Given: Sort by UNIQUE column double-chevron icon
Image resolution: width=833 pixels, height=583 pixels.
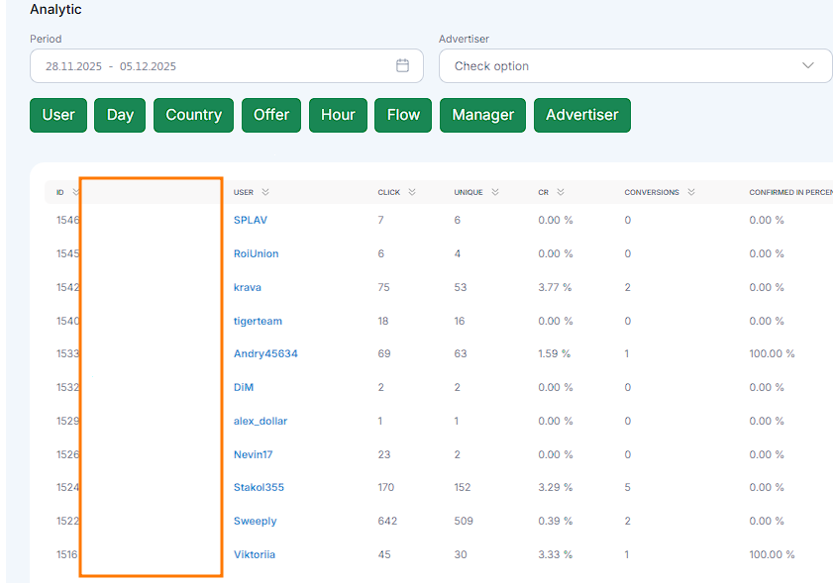Looking at the screenshot, I should click(494, 192).
